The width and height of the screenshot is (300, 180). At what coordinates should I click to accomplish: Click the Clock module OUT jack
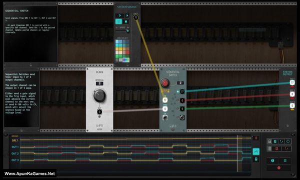tap(99, 112)
